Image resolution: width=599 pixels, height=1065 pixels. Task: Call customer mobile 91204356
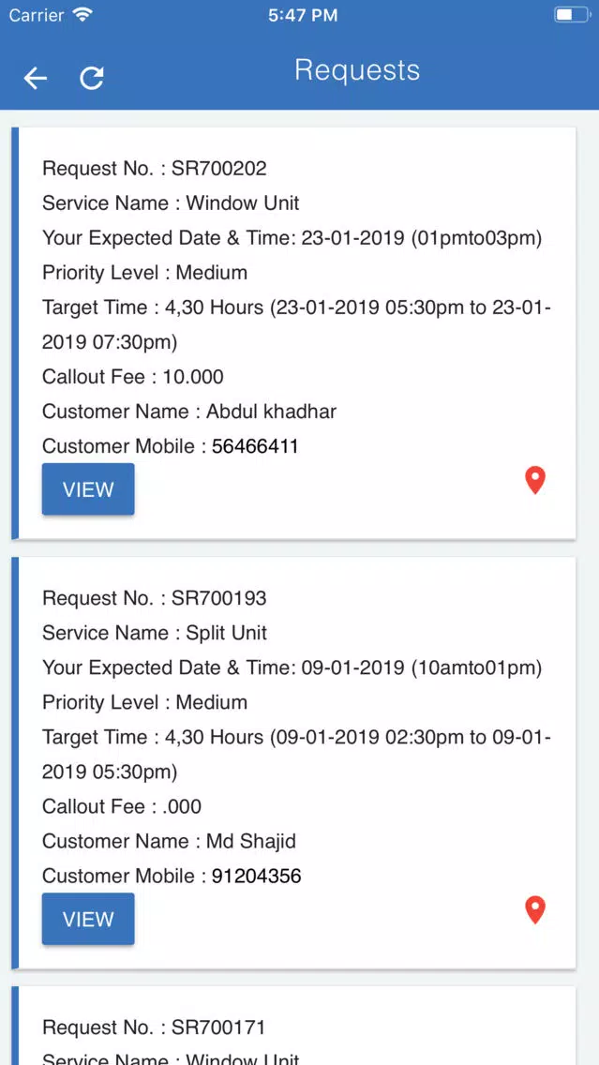(257, 877)
